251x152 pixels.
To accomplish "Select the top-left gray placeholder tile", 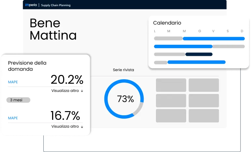I will click(x=171, y=85).
